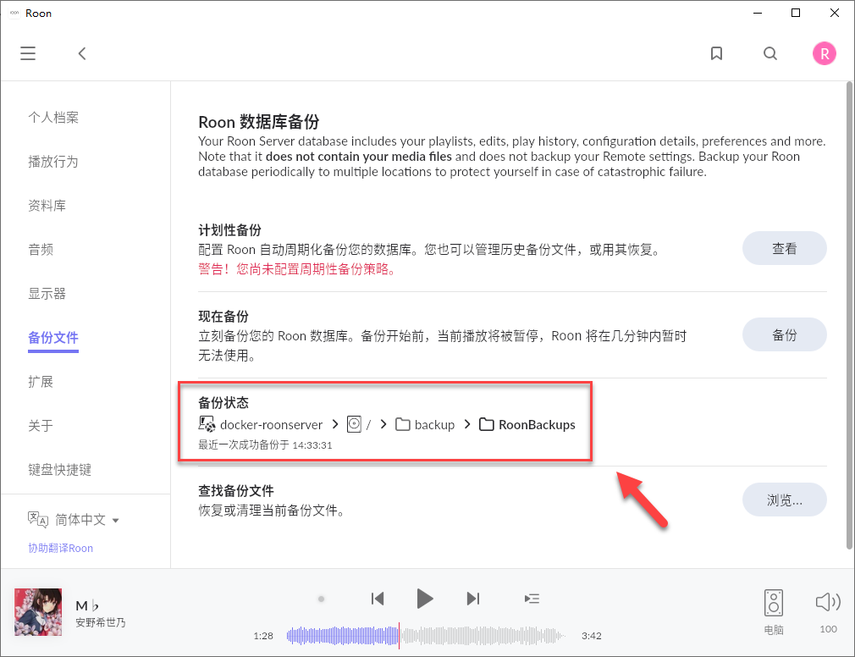Open the 播放行为 settings tab

click(x=53, y=162)
